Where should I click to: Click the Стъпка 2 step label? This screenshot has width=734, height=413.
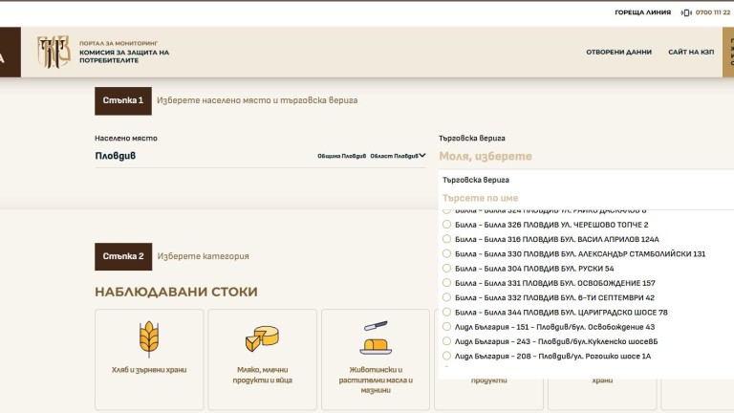coord(123,256)
